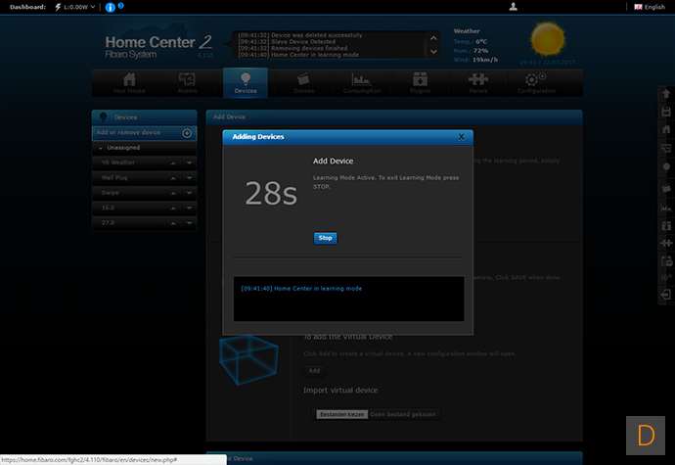Viewport: 675px width, 465px height.
Task: Click the panels icon in right sidebar
Action: 666,243
